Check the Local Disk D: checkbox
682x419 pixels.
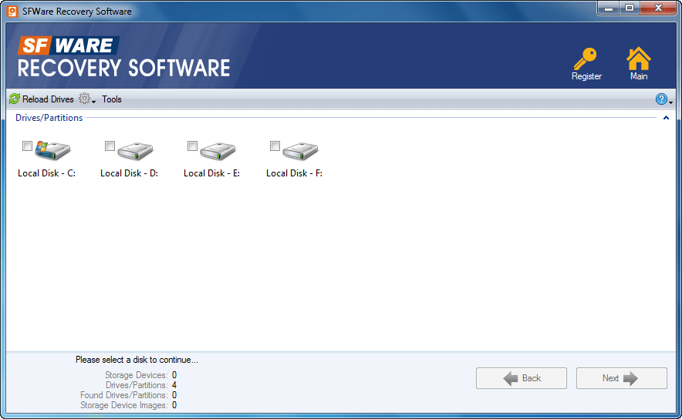[x=110, y=146]
